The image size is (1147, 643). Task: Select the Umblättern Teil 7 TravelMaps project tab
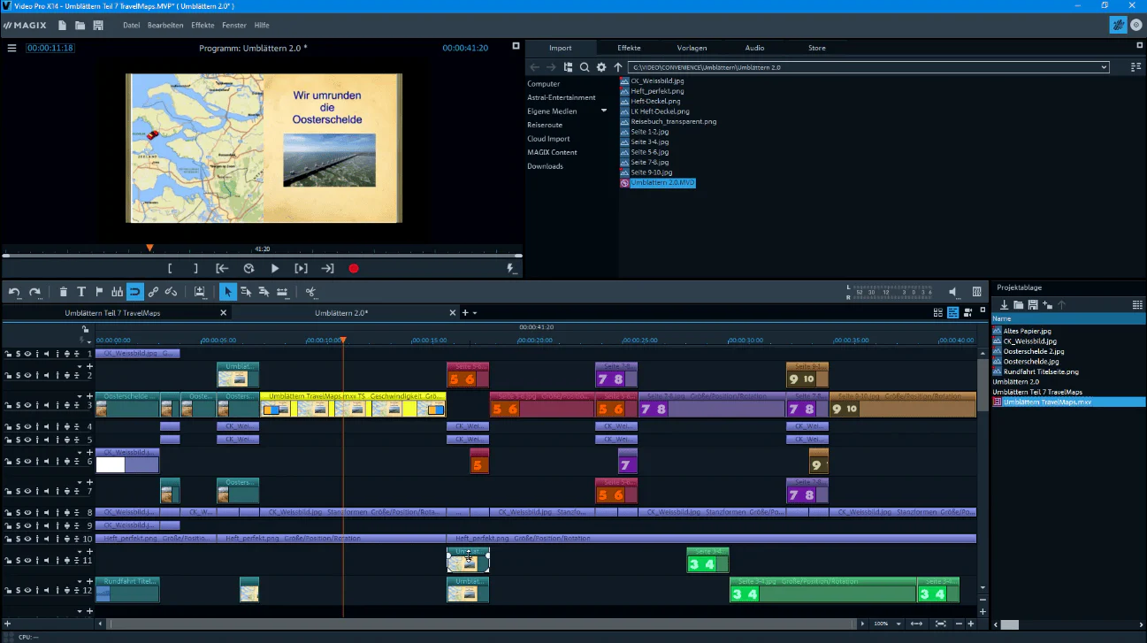pyautogui.click(x=112, y=313)
